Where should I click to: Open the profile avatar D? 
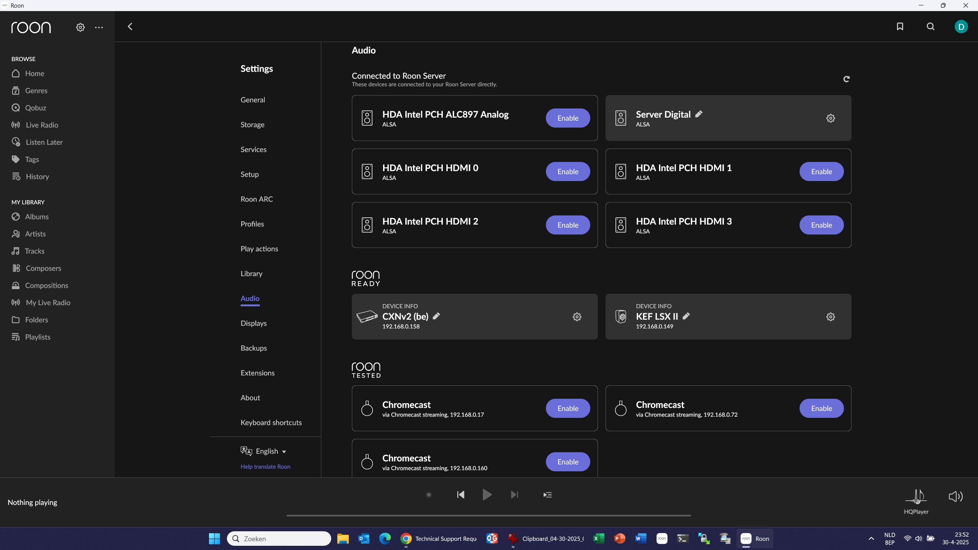pos(961,27)
